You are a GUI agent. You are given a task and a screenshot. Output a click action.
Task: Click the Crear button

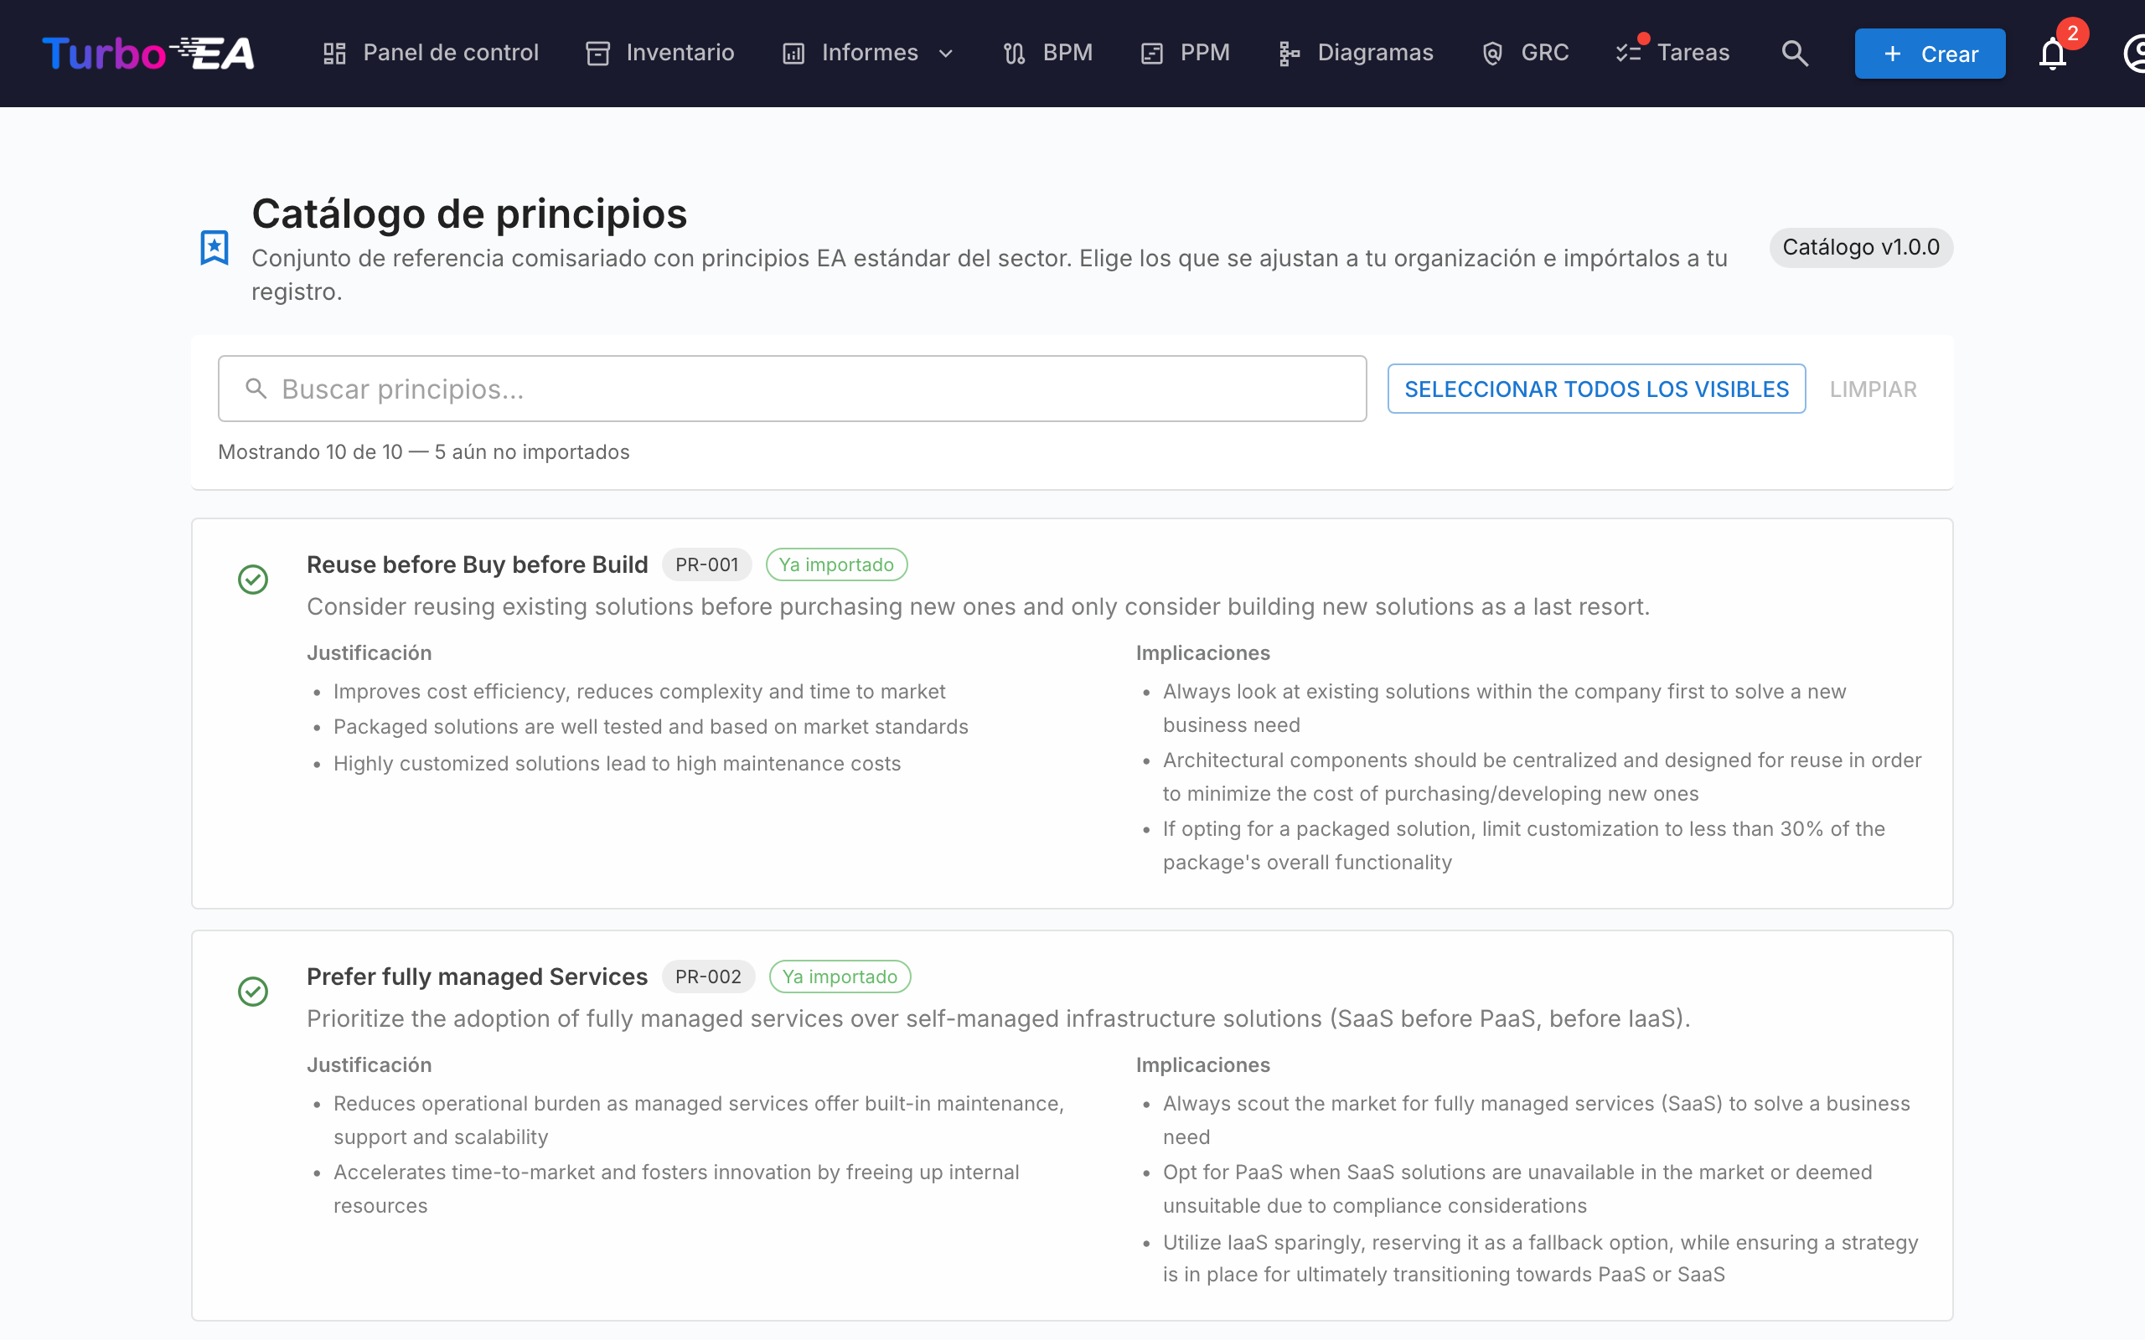(1930, 54)
